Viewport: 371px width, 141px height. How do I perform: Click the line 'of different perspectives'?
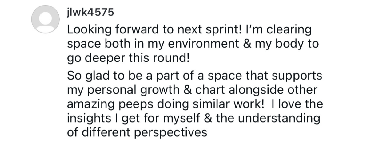(x=136, y=131)
